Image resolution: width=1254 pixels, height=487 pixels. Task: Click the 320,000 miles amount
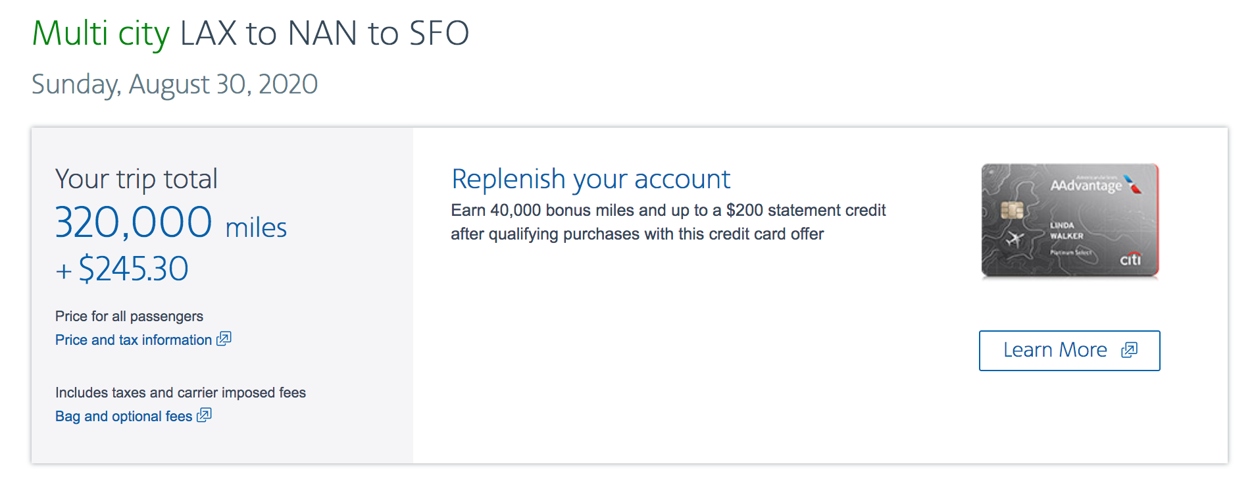(x=170, y=223)
